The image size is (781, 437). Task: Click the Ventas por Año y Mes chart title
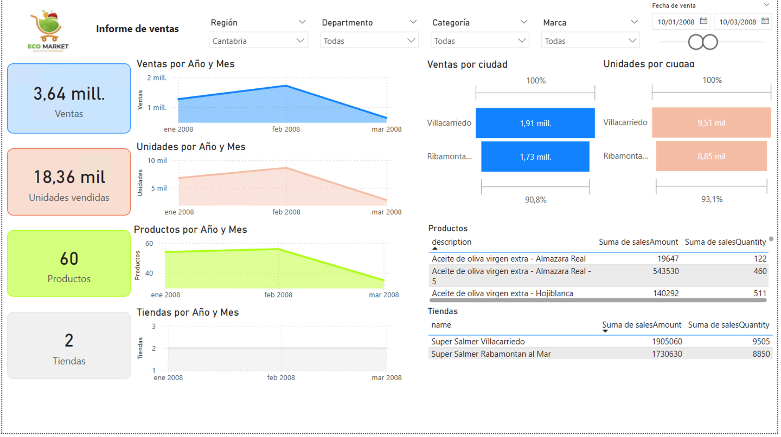pyautogui.click(x=185, y=64)
